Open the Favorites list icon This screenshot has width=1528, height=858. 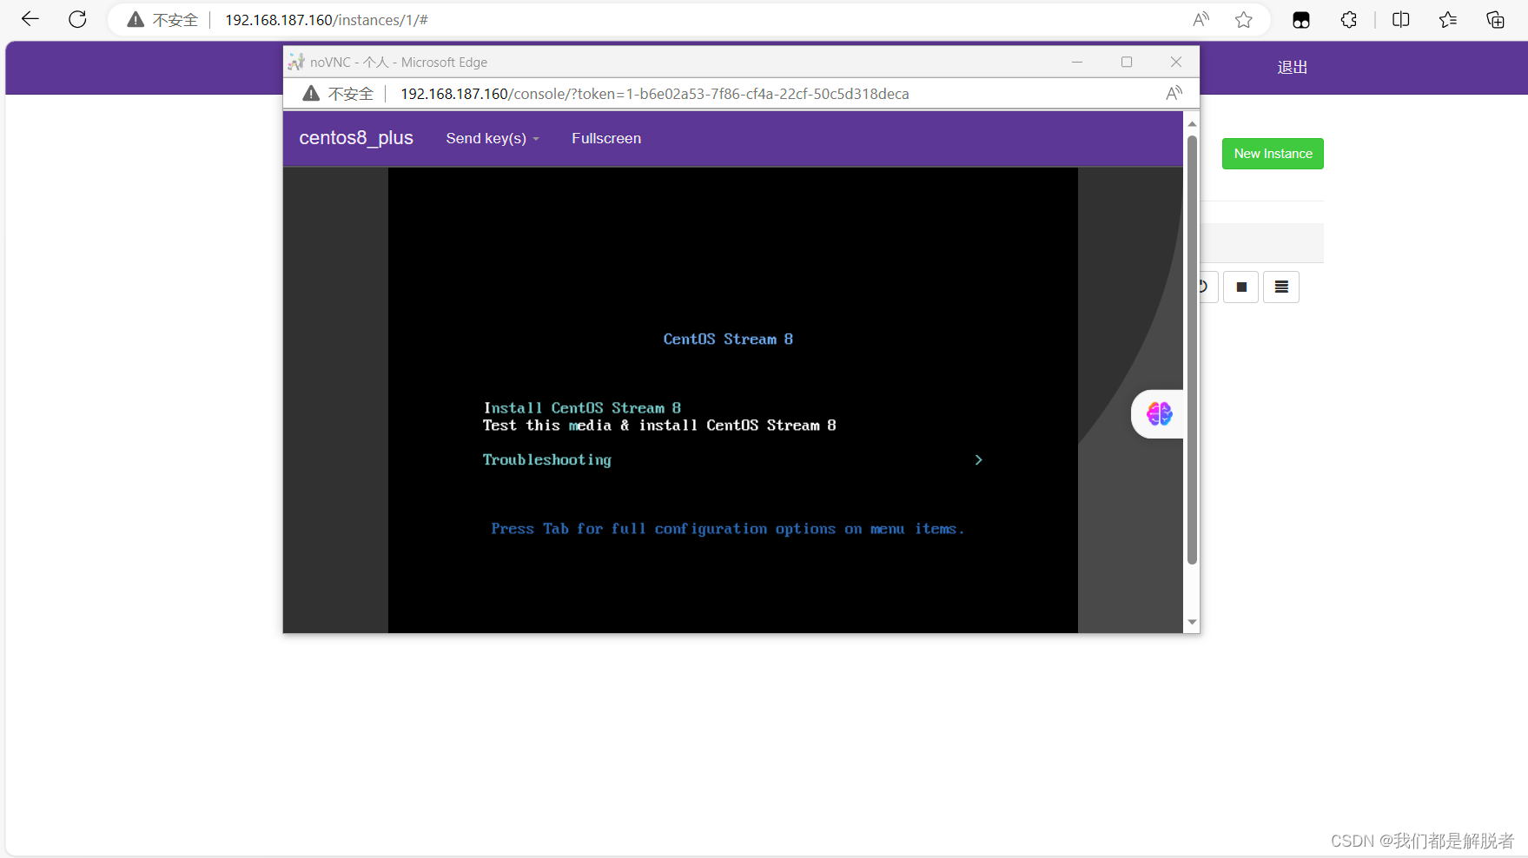[x=1447, y=20]
